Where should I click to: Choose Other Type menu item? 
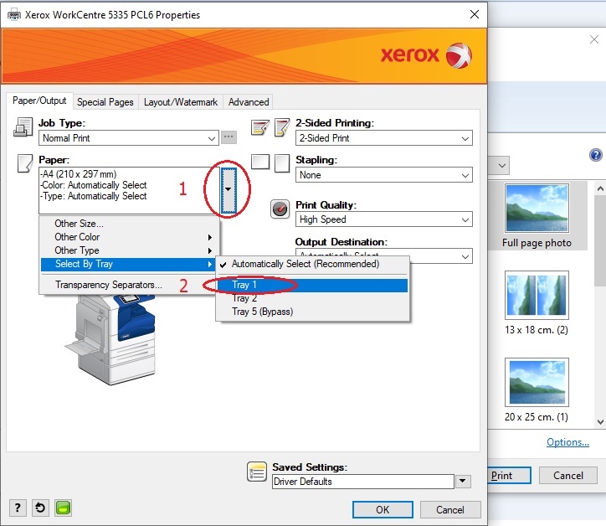pyautogui.click(x=130, y=250)
